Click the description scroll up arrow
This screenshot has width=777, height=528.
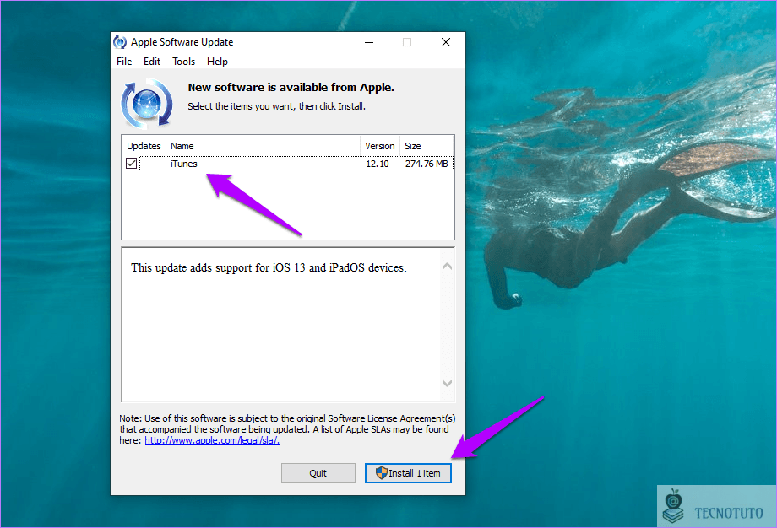tap(447, 267)
